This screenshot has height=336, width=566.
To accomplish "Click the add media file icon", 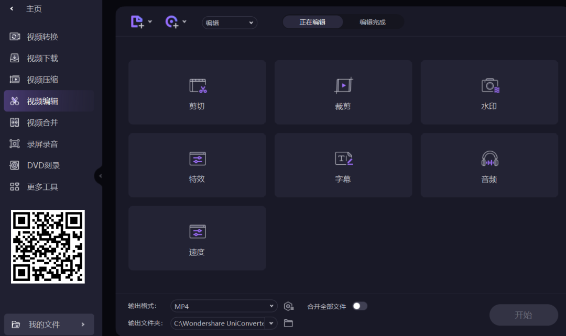I will click(138, 22).
